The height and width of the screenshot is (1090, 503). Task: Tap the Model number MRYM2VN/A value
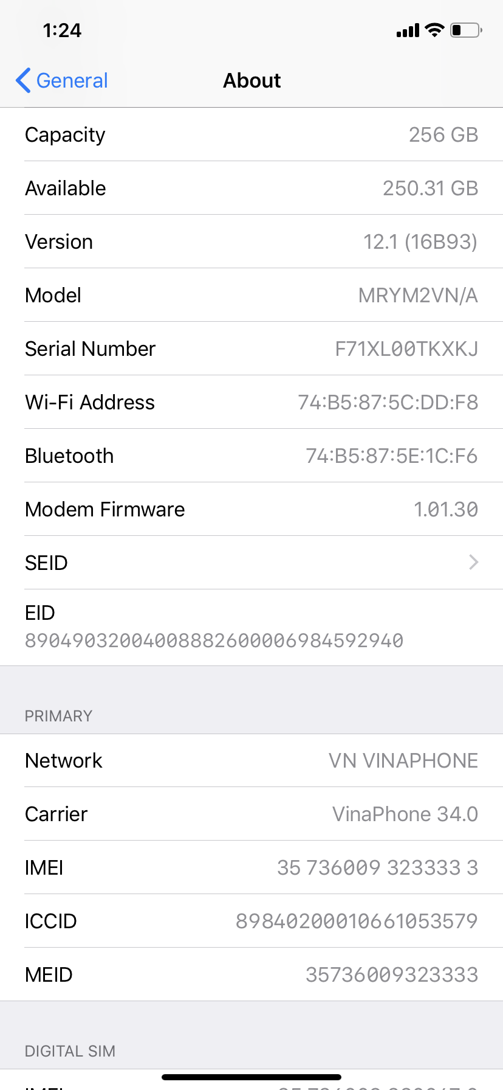point(418,296)
